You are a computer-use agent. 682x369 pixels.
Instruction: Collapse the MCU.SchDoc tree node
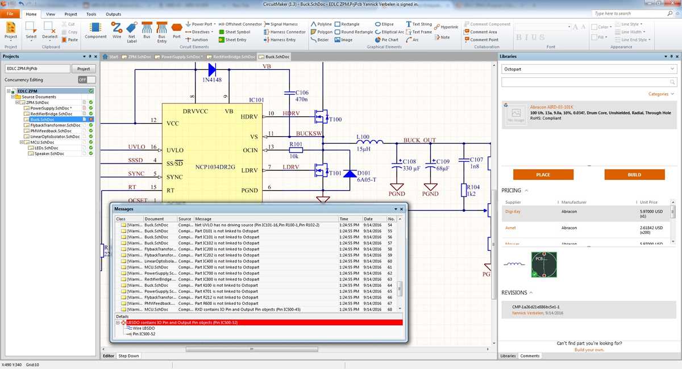click(x=21, y=142)
